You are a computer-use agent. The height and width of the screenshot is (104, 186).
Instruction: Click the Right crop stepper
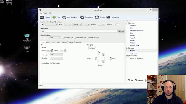tap(110, 58)
